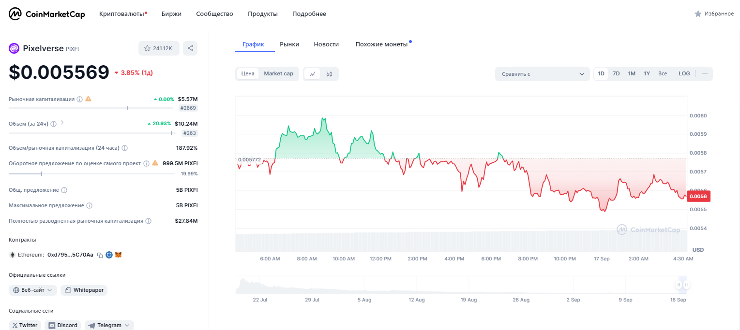
Task: Expand the Telegram dropdown
Action: click(109, 325)
